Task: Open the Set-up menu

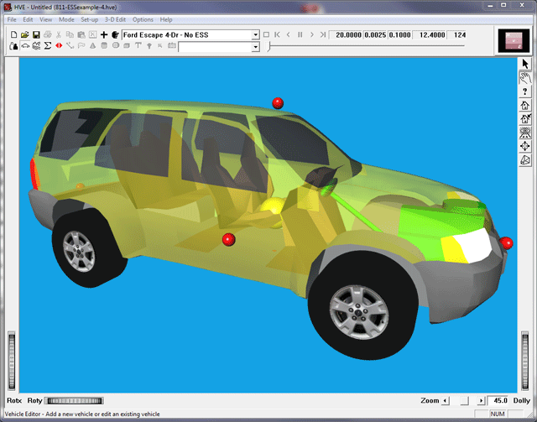Action: [90, 19]
